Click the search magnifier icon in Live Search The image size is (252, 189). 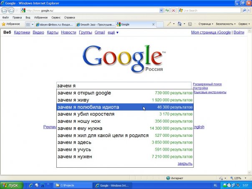[244, 10]
